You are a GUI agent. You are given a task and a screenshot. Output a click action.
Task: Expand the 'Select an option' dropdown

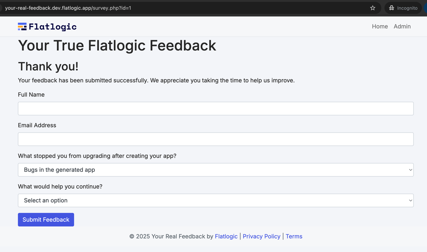coord(215,200)
